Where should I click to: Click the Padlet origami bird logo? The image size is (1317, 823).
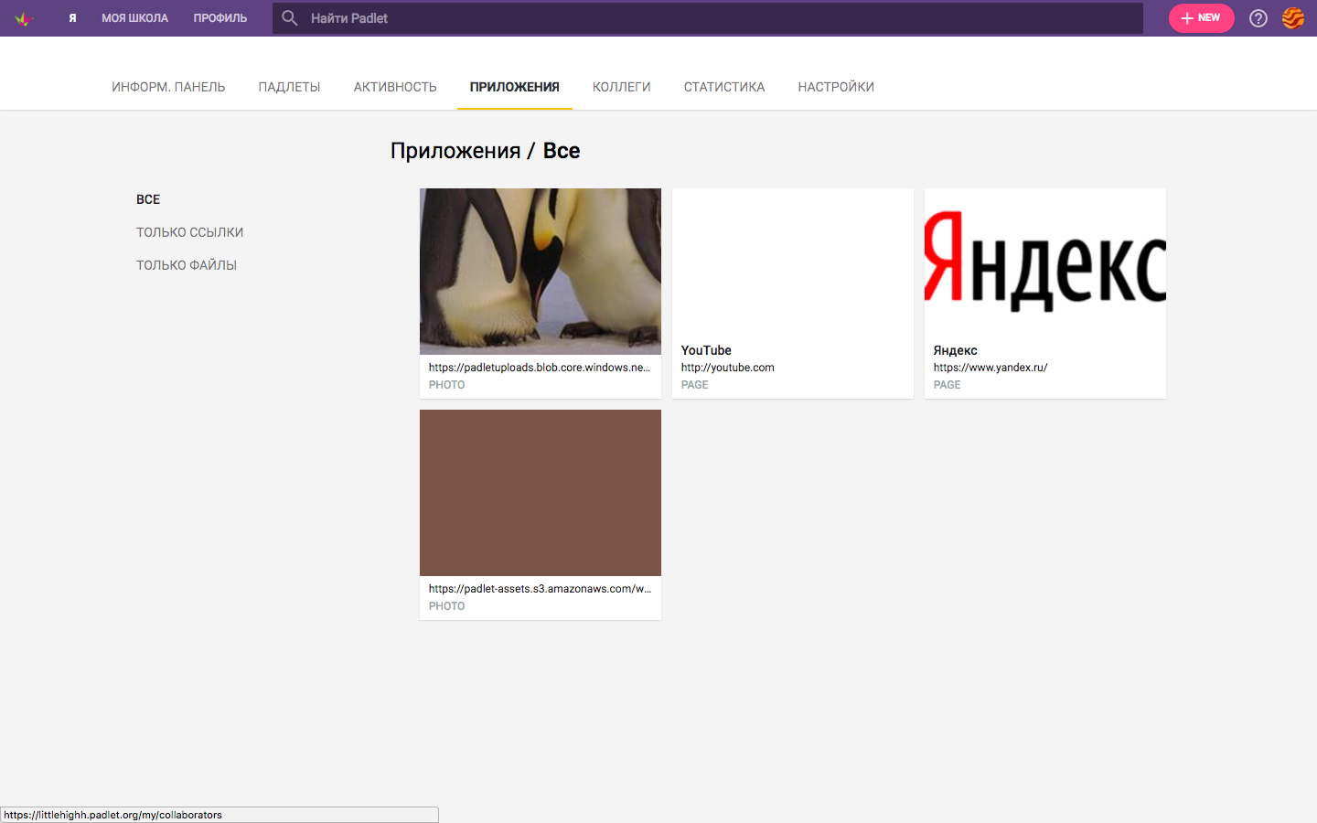coord(23,17)
